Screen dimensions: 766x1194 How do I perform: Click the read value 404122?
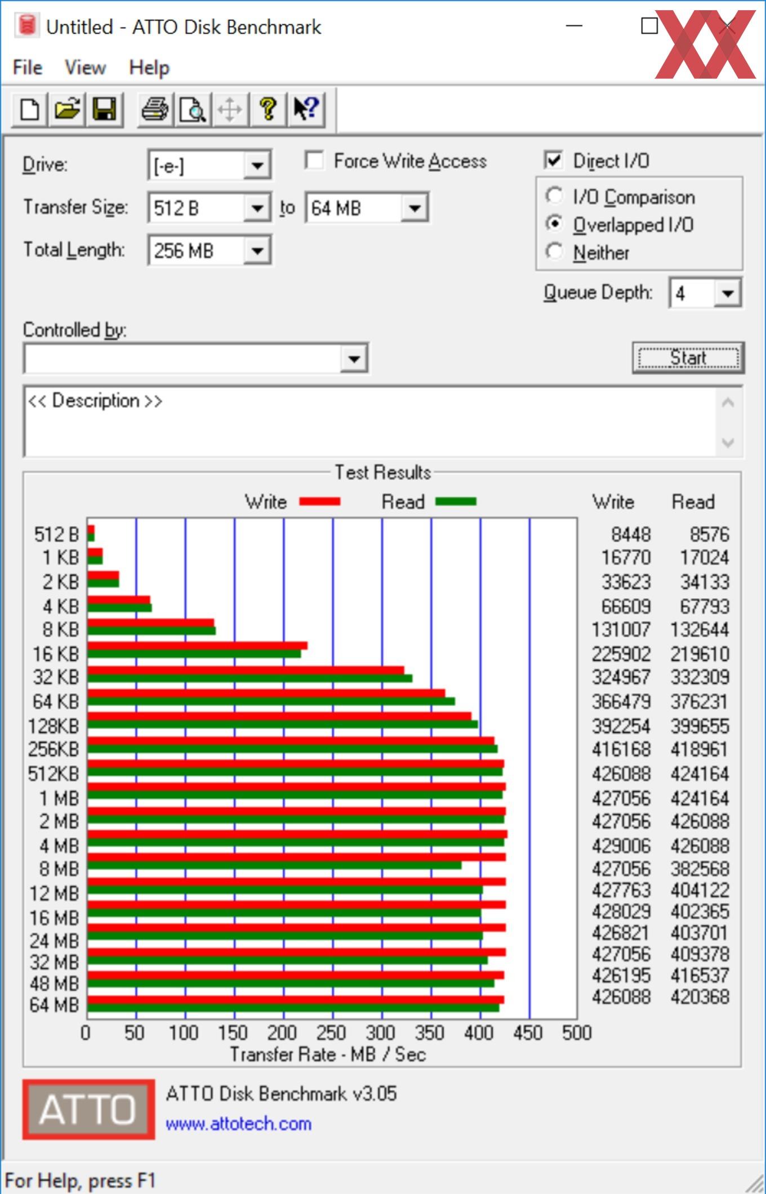[700, 890]
